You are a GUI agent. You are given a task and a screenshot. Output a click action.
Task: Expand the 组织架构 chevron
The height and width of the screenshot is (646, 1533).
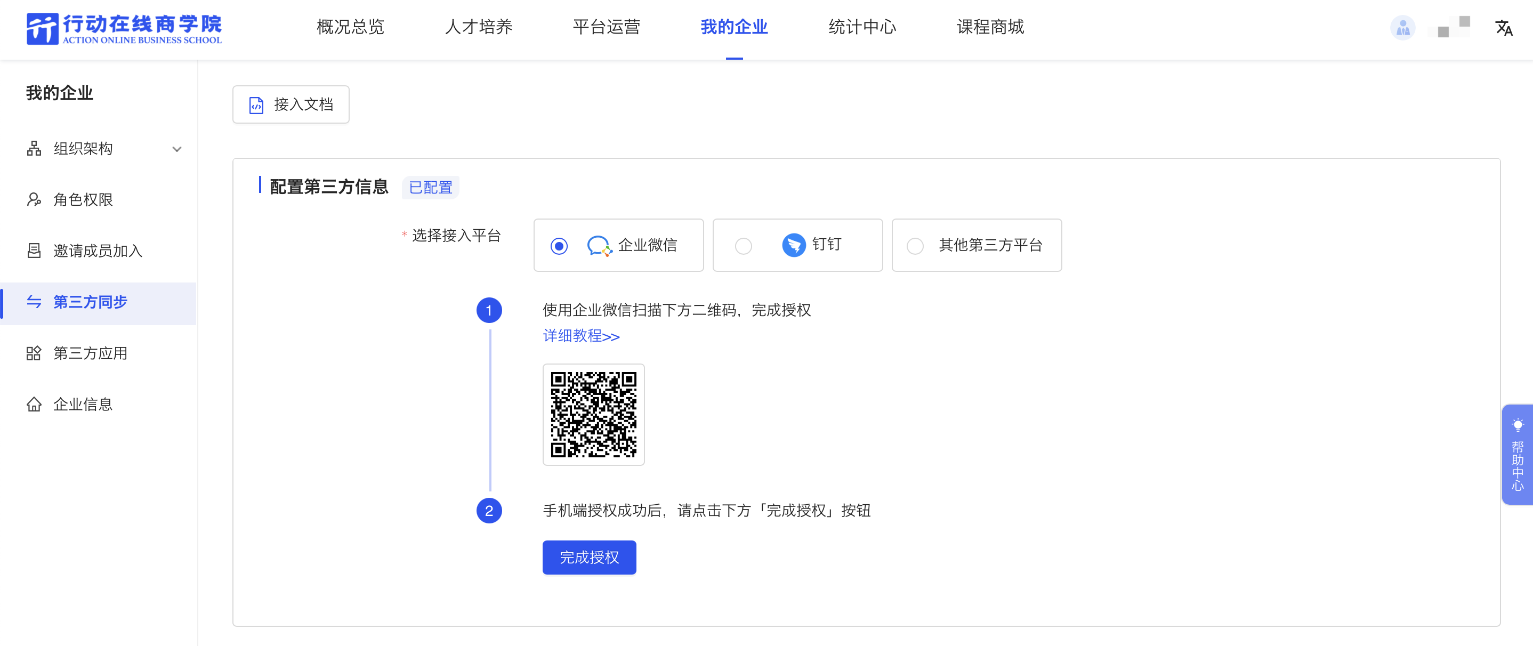point(177,149)
